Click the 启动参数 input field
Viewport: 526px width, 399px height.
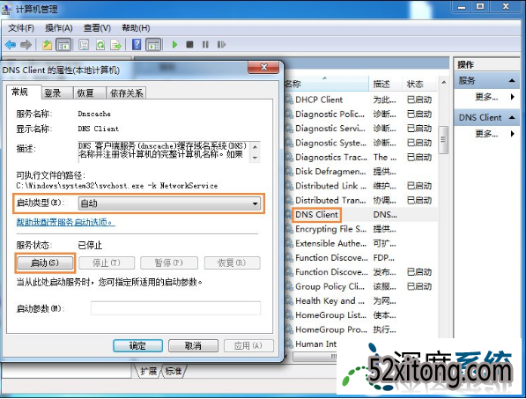coord(175,308)
